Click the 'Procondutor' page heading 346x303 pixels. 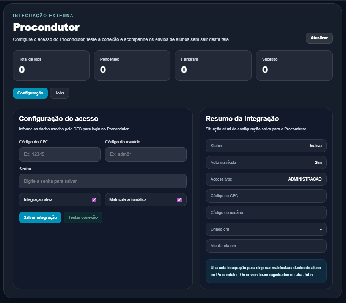click(46, 27)
